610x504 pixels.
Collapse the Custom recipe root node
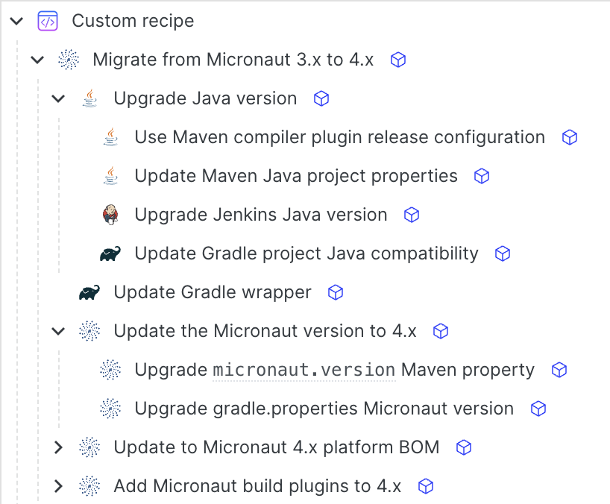click(16, 21)
